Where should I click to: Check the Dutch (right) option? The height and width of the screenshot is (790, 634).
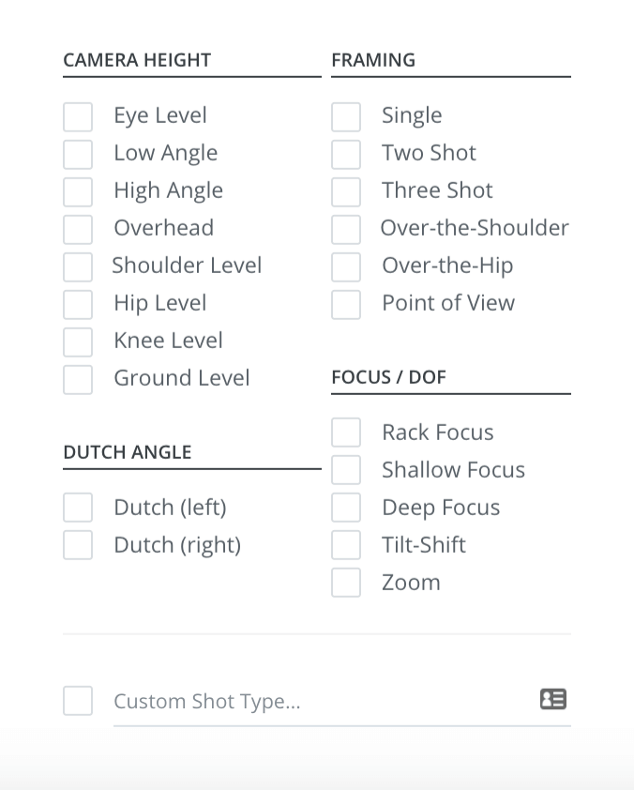click(x=78, y=544)
